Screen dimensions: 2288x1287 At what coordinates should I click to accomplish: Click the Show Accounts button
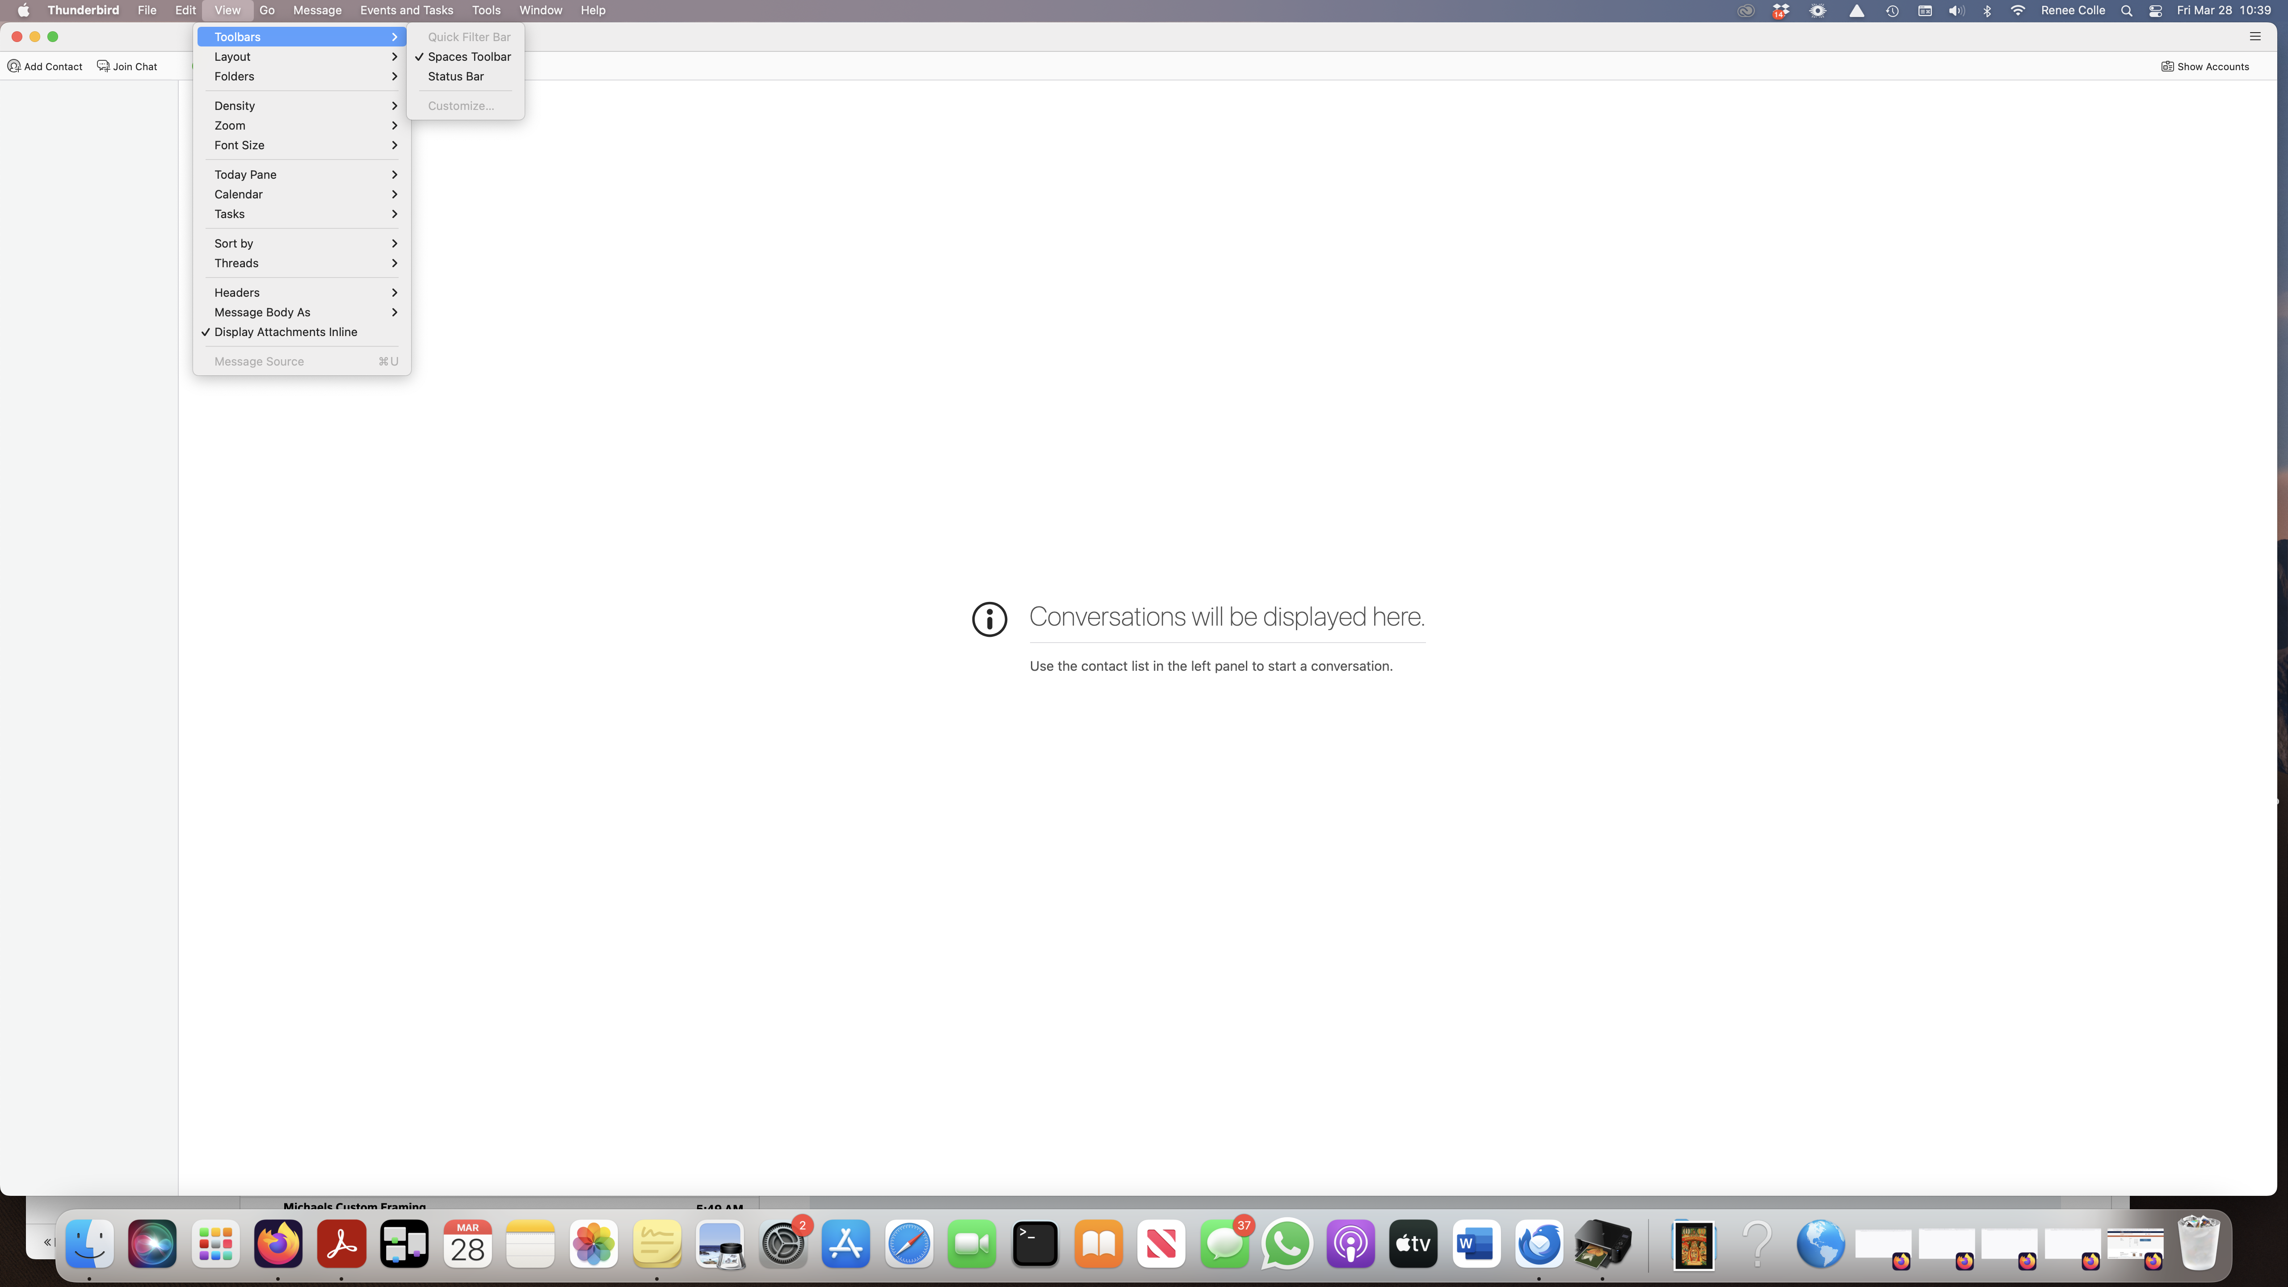[x=2205, y=67]
